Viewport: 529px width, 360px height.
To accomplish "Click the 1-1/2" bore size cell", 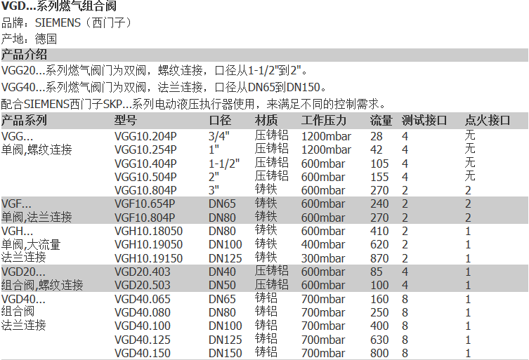I will click(x=224, y=164).
